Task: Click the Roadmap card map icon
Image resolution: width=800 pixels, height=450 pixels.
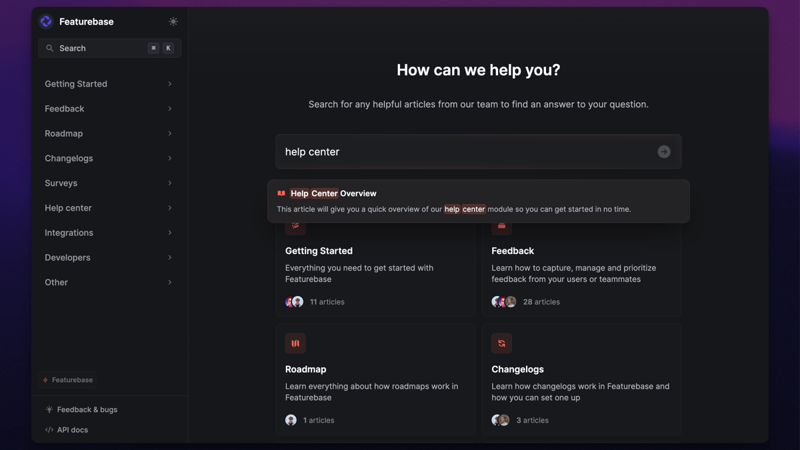Action: [x=295, y=343]
